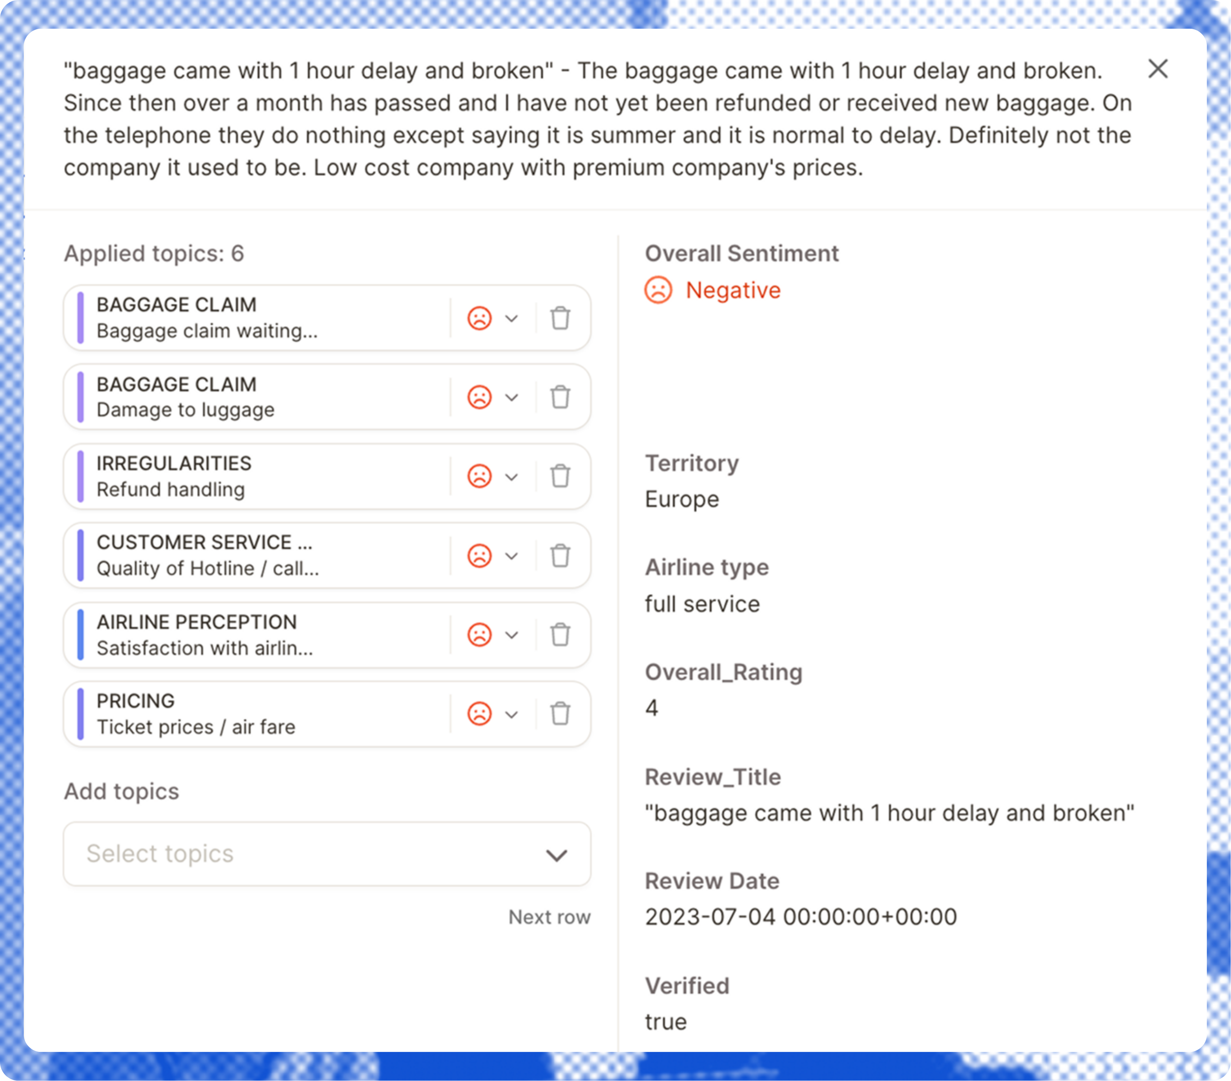Image resolution: width=1231 pixels, height=1081 pixels.
Task: Open the Select topics dropdown
Action: [327, 853]
